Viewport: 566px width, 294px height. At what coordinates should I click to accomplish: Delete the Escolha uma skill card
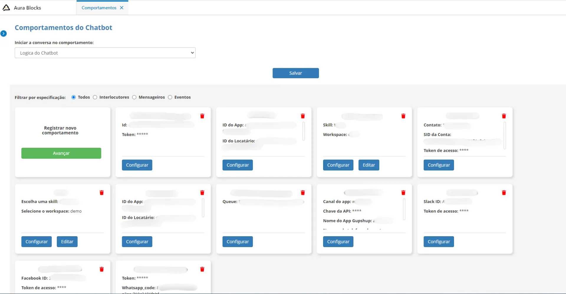[102, 193]
